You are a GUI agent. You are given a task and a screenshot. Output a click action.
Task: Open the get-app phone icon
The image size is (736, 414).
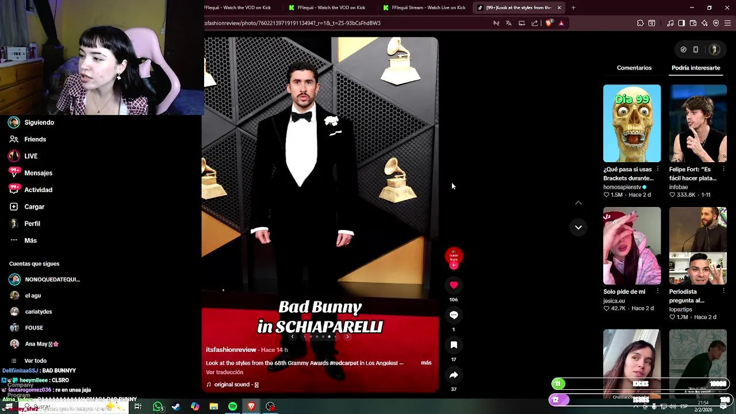pyautogui.click(x=696, y=49)
